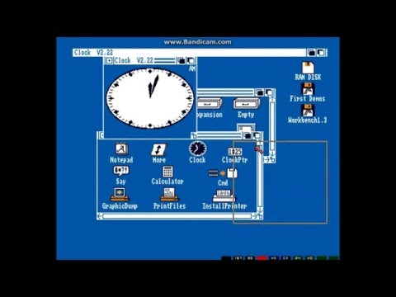Click the Workbench disk window sizing gadget
The image size is (396, 297).
click(272, 159)
